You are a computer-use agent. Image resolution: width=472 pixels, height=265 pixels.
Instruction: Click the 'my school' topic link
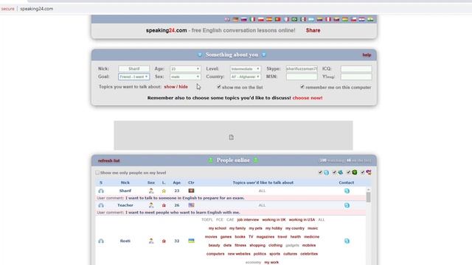point(217,228)
